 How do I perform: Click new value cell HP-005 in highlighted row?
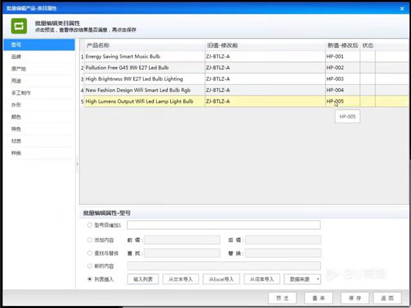(x=342, y=101)
